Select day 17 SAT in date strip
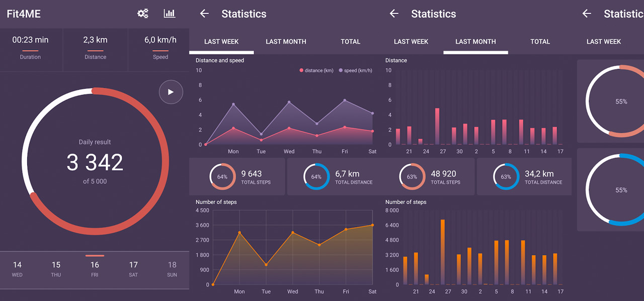The width and height of the screenshot is (644, 301). (x=133, y=269)
